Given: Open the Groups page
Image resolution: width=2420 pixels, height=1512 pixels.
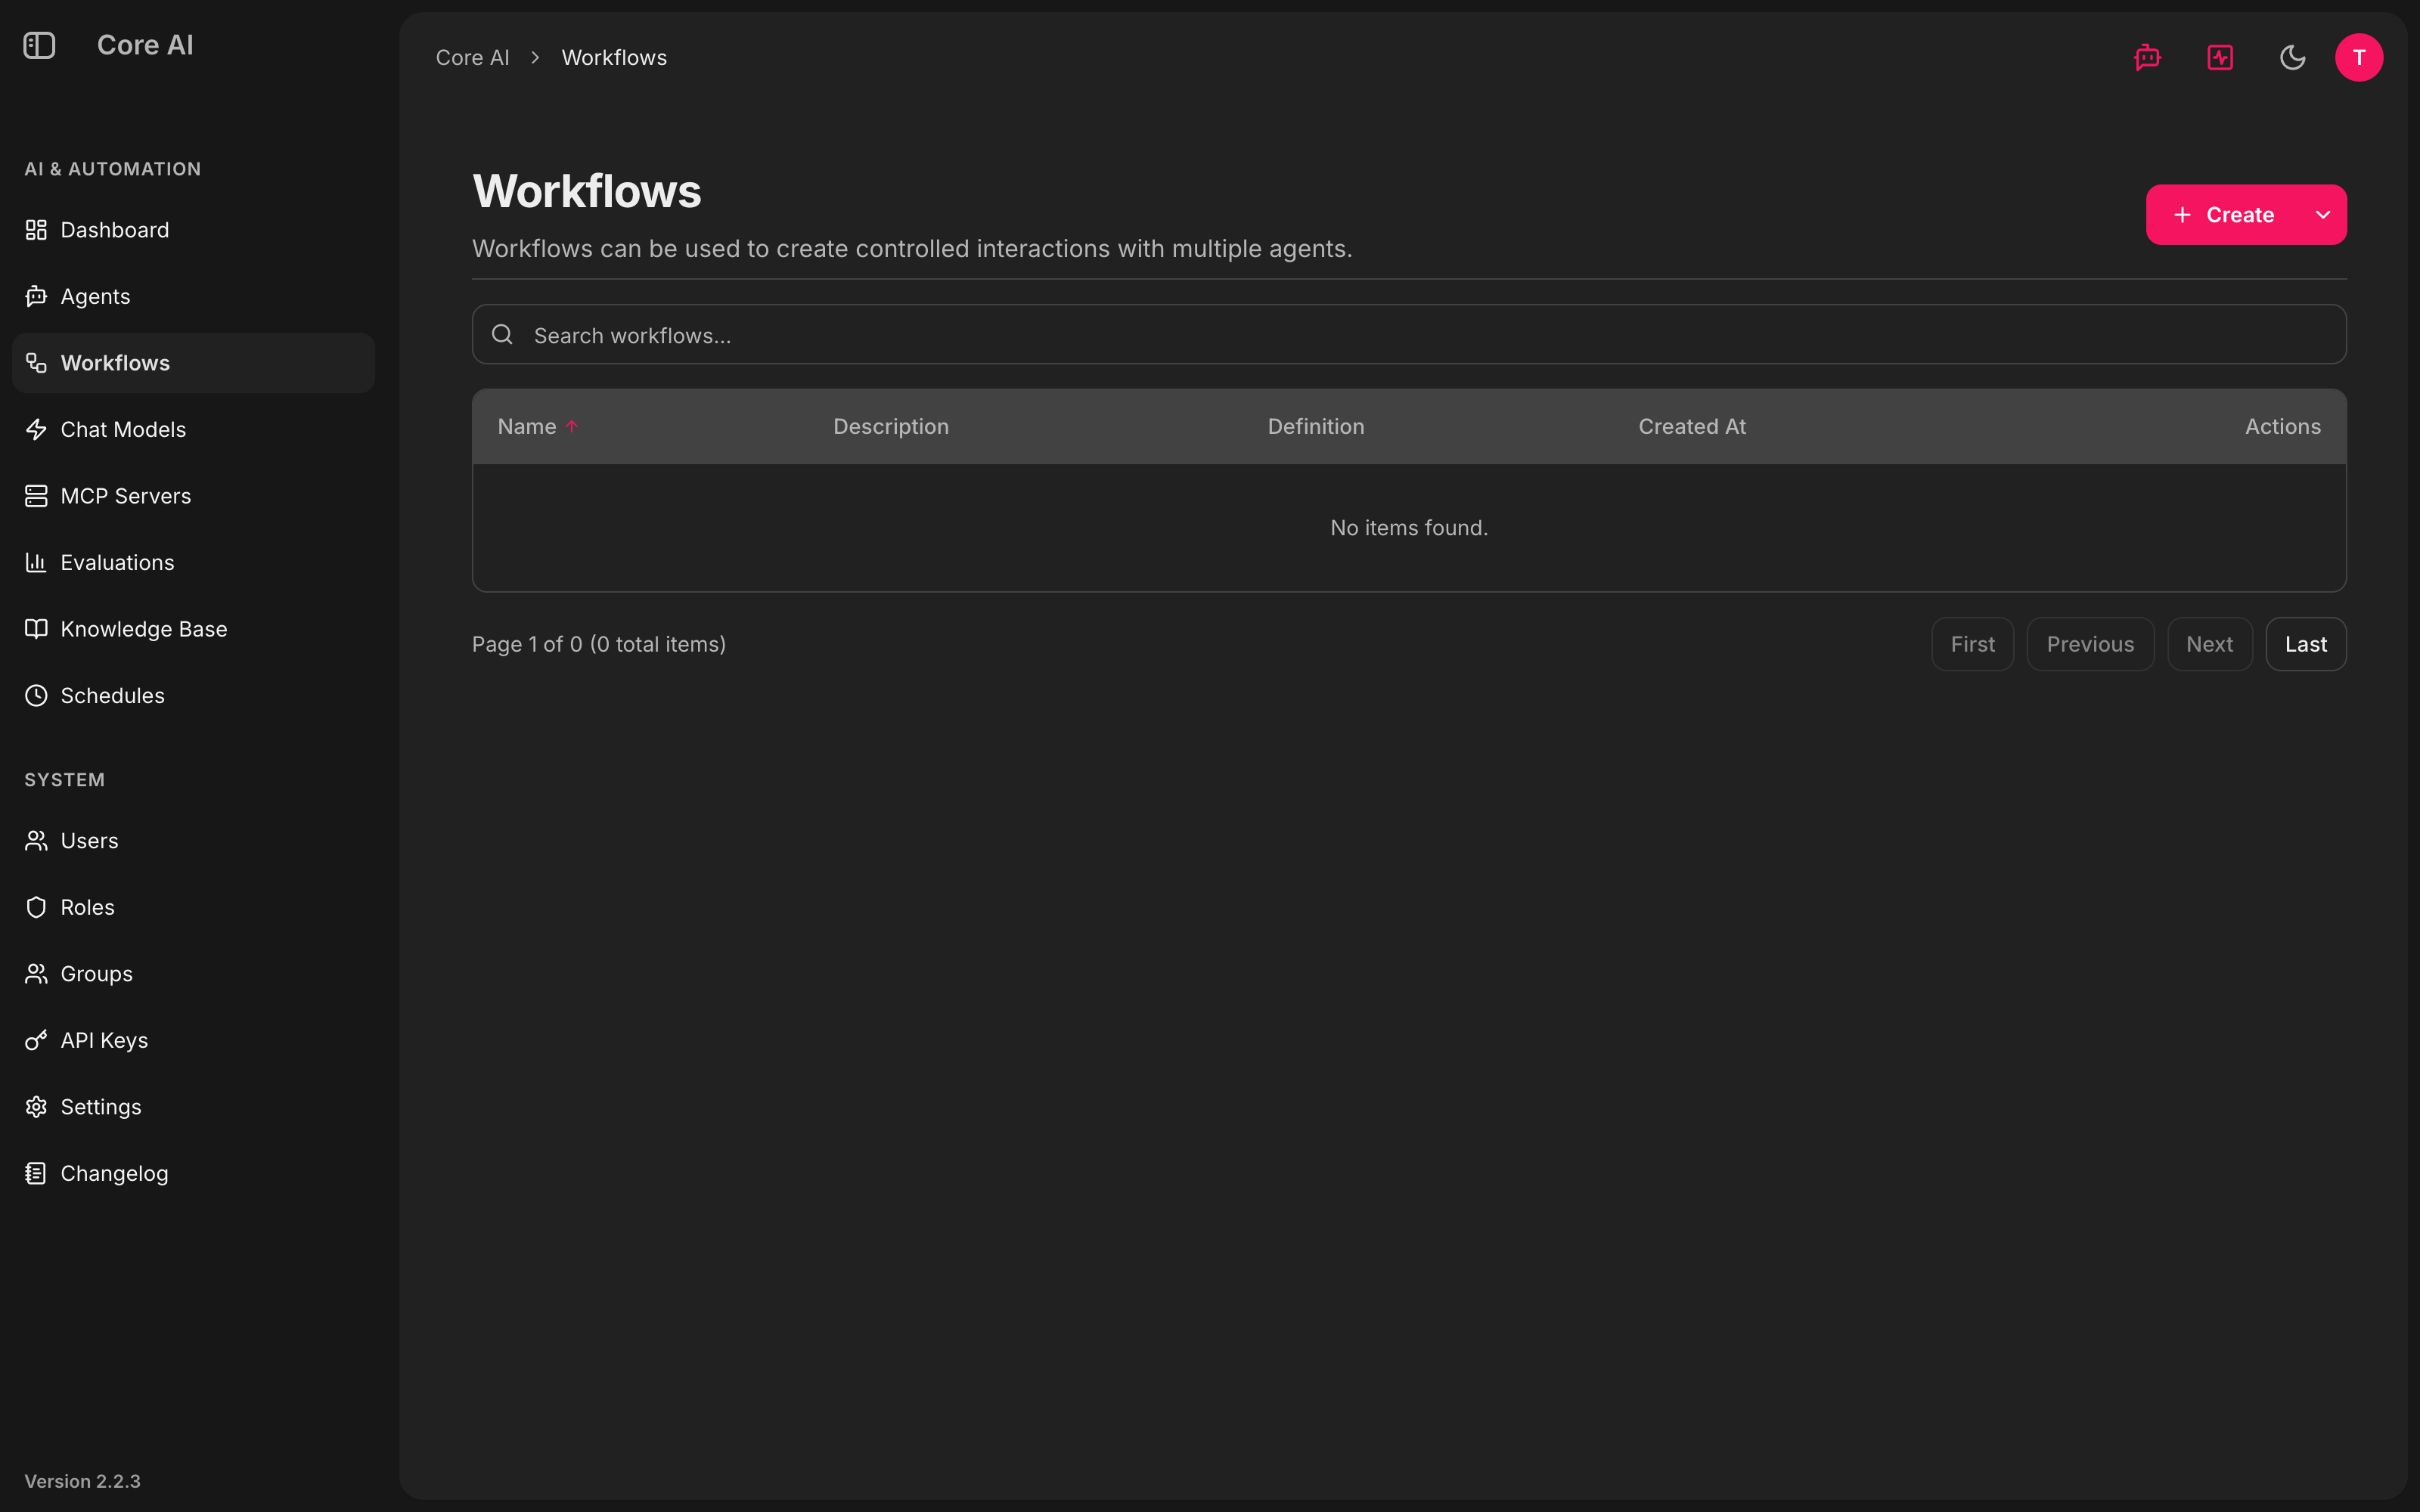Looking at the screenshot, I should pyautogui.click(x=193, y=974).
